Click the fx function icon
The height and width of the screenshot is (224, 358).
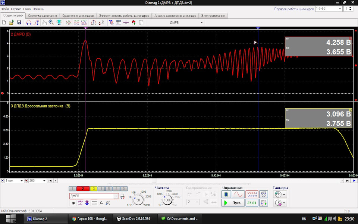(x=101, y=203)
